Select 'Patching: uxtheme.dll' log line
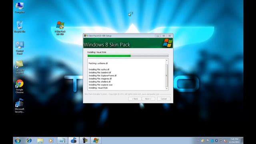The image size is (256, 144). [98, 63]
